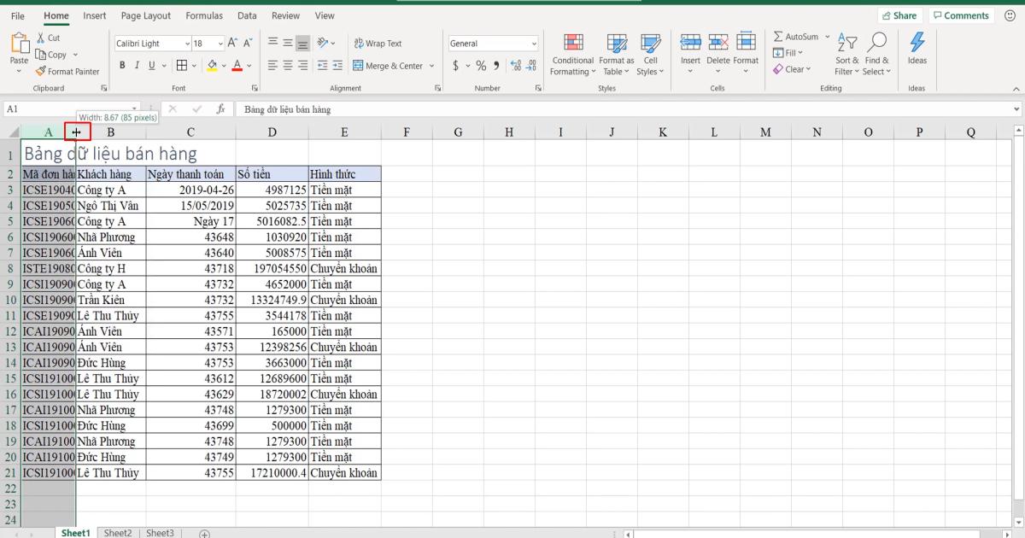Image resolution: width=1025 pixels, height=538 pixels.
Task: Enable Wrap Text
Action: tap(376, 43)
